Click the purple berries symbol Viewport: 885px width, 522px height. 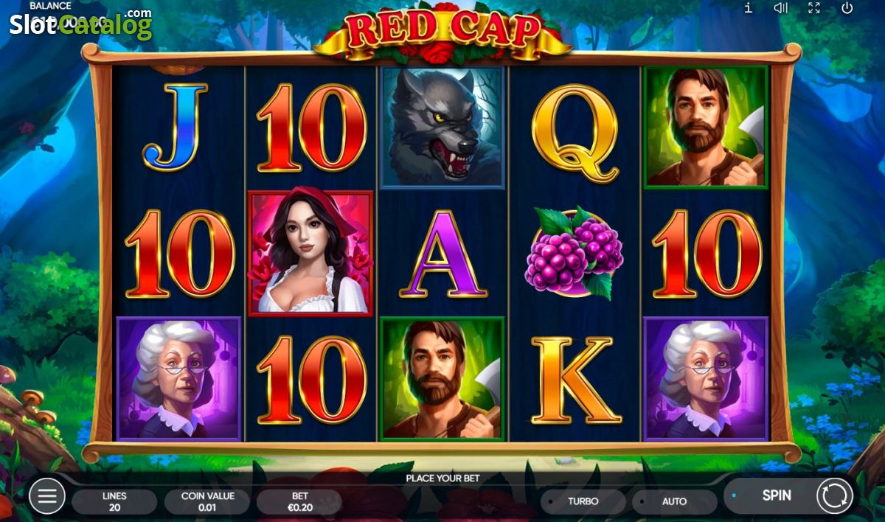point(574,253)
